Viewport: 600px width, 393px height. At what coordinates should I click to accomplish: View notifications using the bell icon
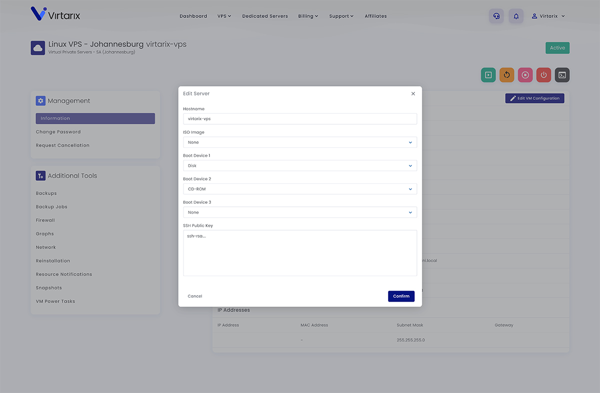tap(516, 16)
